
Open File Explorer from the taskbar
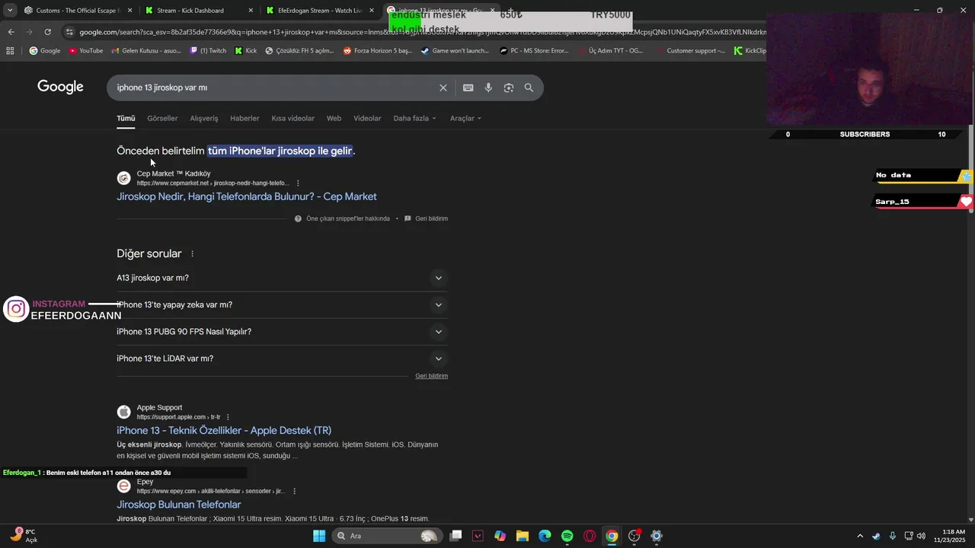[x=522, y=536]
